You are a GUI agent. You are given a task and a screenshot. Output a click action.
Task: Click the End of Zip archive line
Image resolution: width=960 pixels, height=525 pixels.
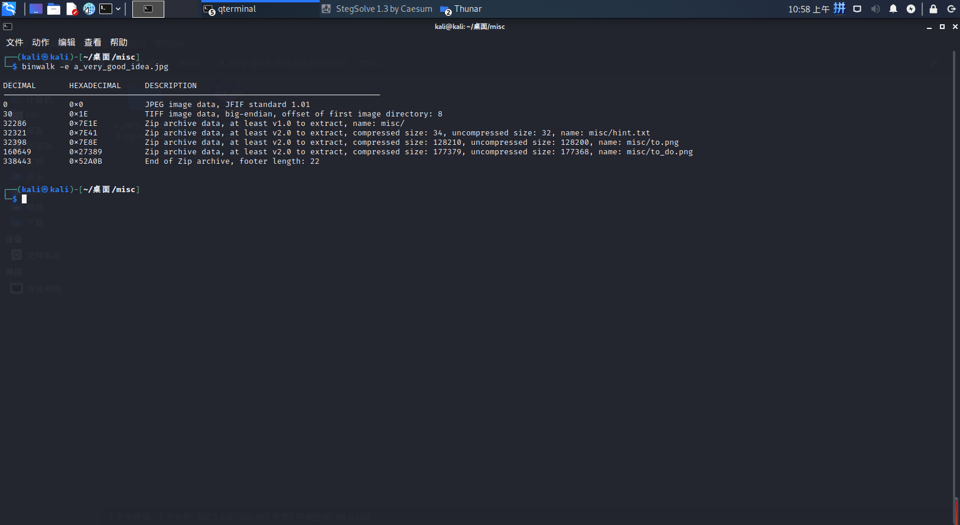(232, 161)
